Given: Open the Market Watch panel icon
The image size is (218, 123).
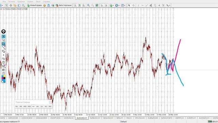Looking at the screenshot, I should 6,5.
